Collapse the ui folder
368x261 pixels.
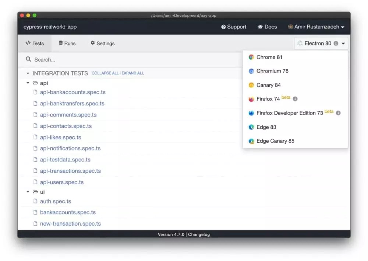[x=28, y=192]
